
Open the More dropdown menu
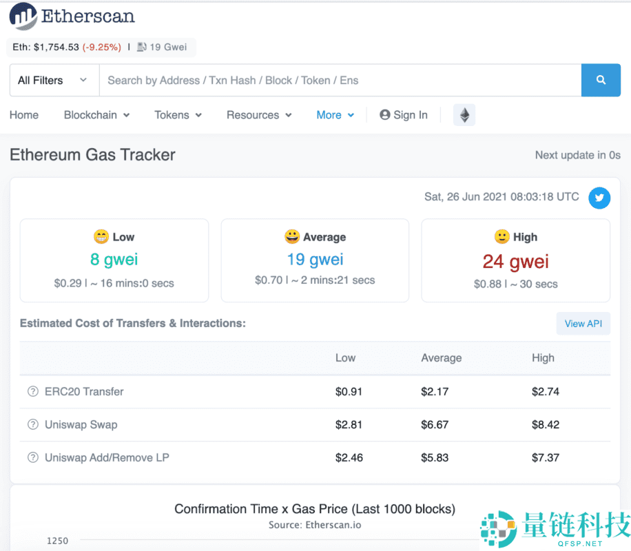(335, 115)
